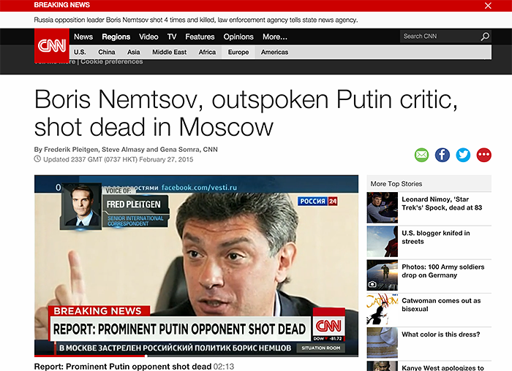
Task: Click the search magnifier icon
Action: [485, 37]
